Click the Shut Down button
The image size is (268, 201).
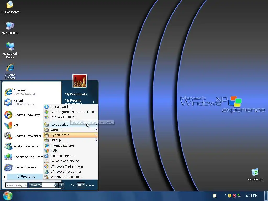coord(43,185)
